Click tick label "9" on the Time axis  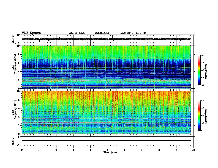tap(176, 150)
